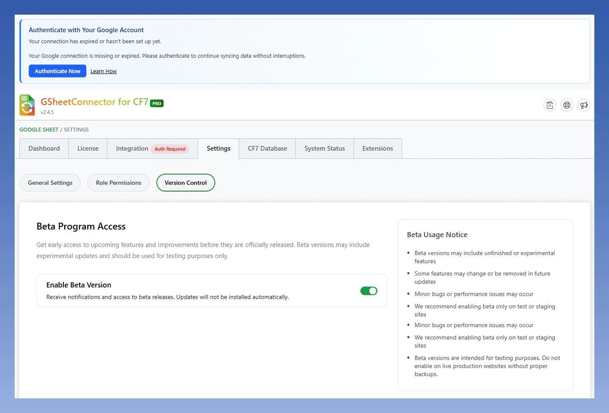Click the PRO badge next to title

tap(157, 103)
